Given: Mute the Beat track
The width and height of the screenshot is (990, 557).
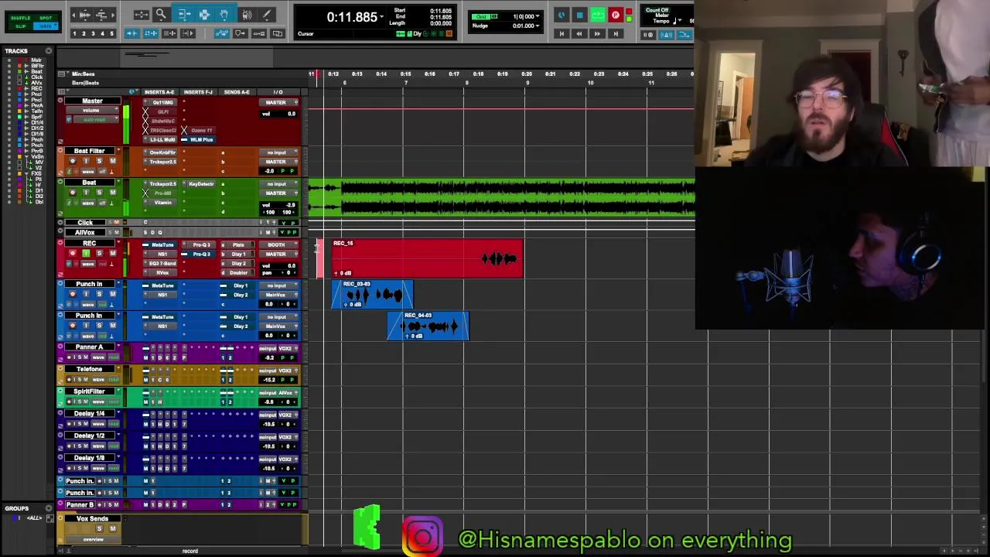Looking at the screenshot, I should tap(112, 193).
